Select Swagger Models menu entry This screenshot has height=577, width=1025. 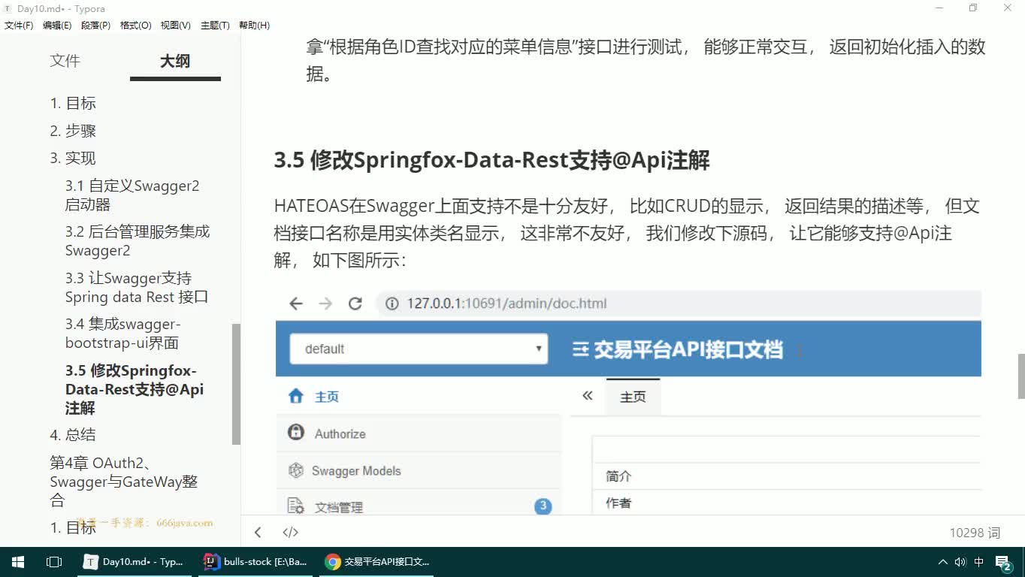pyautogui.click(x=419, y=470)
